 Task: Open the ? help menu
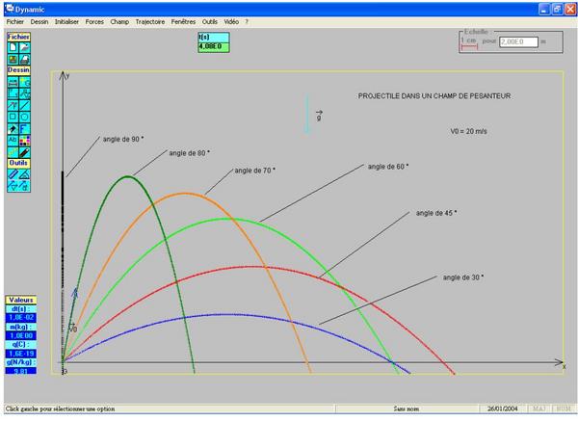(247, 22)
